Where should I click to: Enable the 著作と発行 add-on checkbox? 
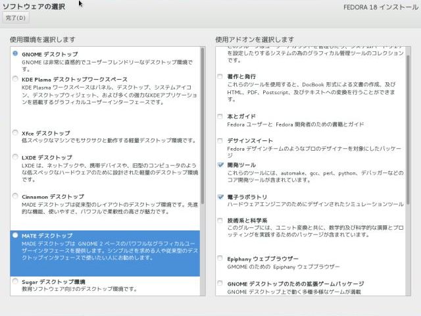[x=220, y=76]
